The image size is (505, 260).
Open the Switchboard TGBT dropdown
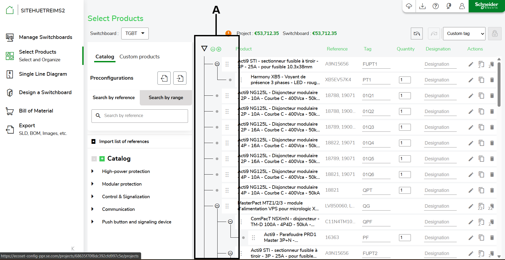pos(135,33)
